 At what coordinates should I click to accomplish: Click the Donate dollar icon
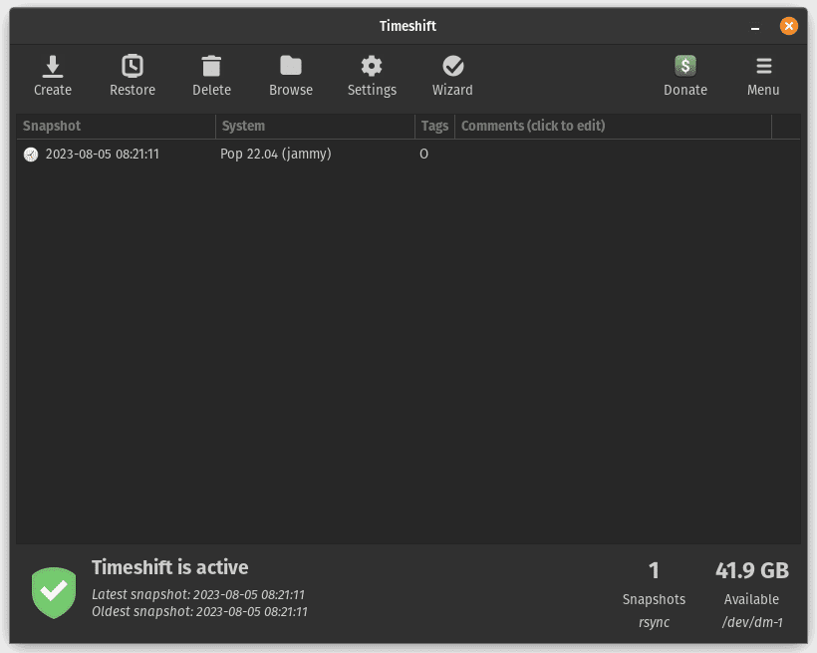(x=685, y=66)
